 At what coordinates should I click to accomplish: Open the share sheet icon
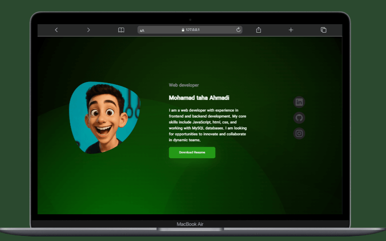[x=258, y=30]
